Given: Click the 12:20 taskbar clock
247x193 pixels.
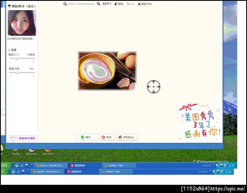Looking at the screenshot, I should [228, 172].
